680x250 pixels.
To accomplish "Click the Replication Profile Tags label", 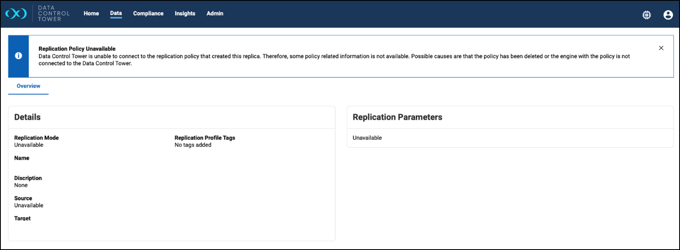I will point(205,138).
